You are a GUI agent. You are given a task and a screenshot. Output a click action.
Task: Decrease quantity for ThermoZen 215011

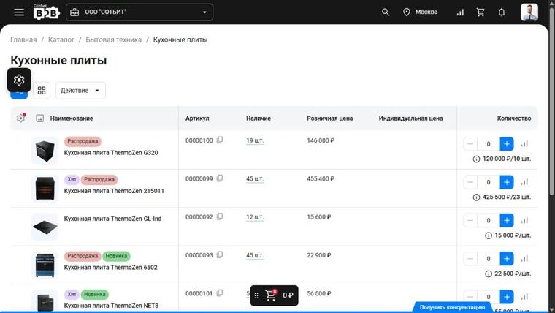[470, 182]
